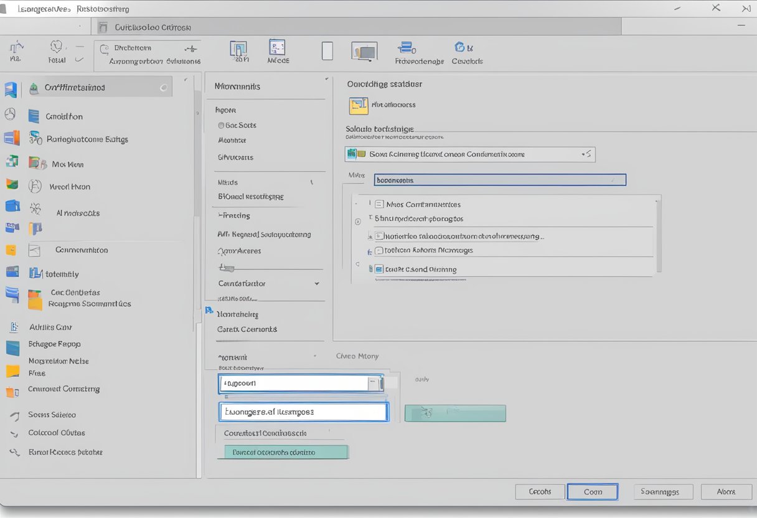Click inside the search field in the right panel
Image resolution: width=757 pixels, height=518 pixels.
(500, 179)
